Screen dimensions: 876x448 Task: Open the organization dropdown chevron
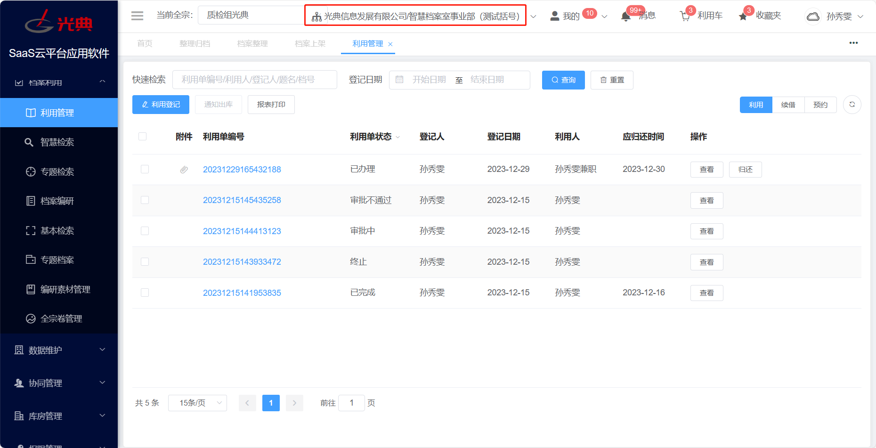point(533,17)
